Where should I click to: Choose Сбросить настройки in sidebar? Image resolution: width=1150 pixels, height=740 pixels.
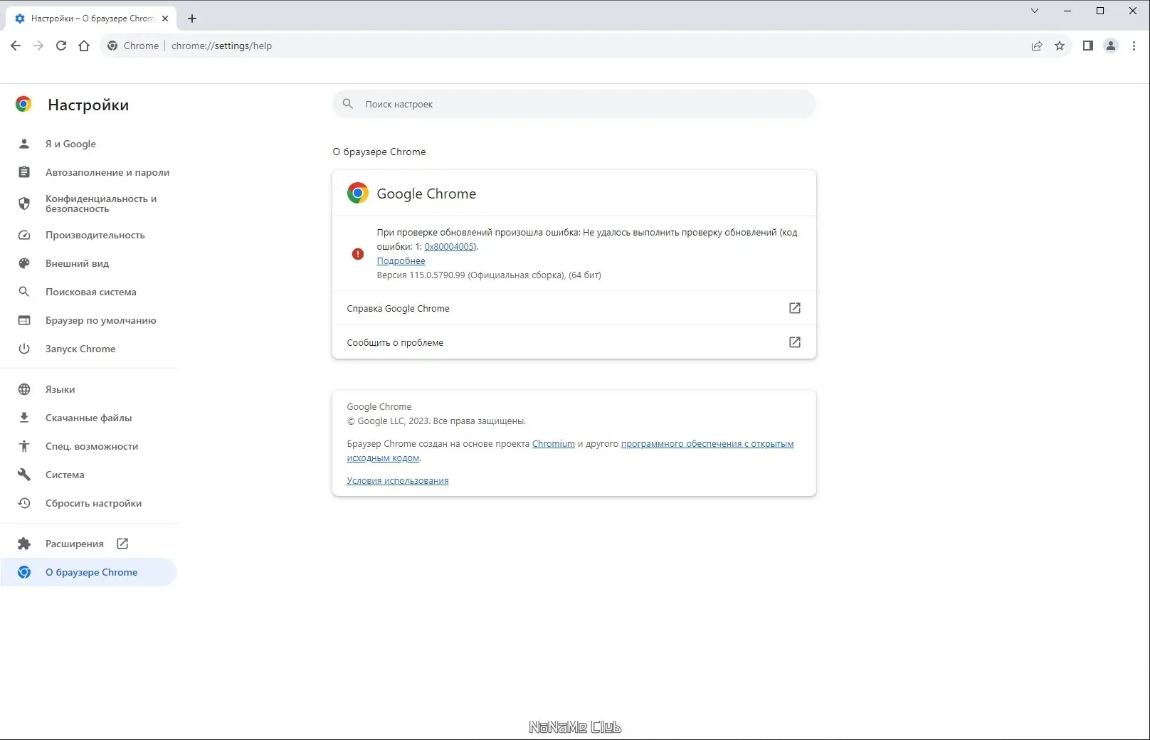point(89,503)
